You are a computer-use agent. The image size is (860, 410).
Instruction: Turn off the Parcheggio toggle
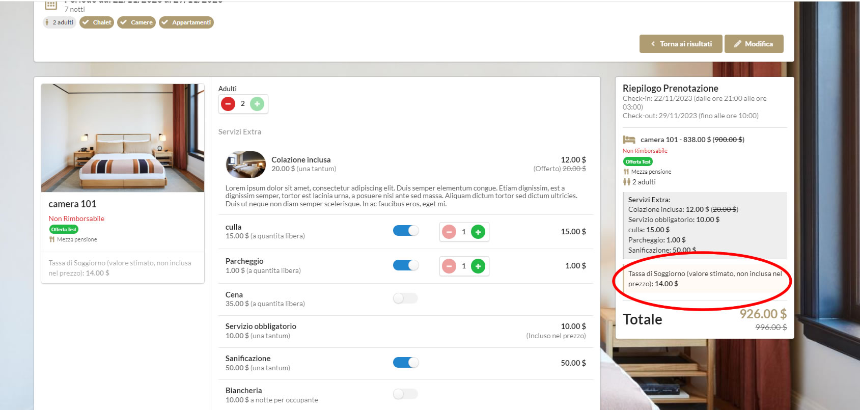(x=406, y=265)
